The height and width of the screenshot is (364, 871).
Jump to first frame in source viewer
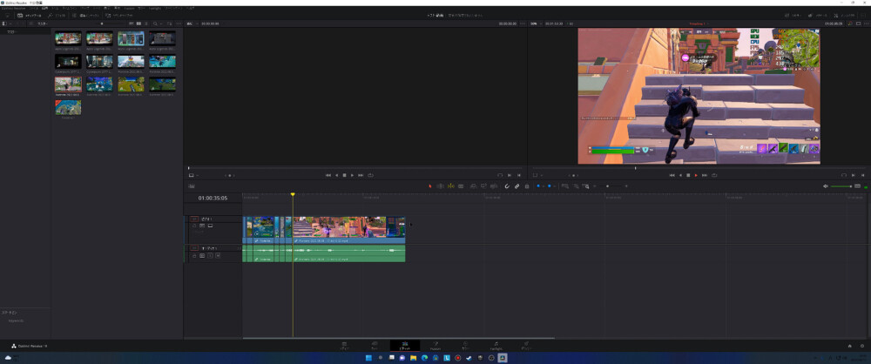click(327, 175)
